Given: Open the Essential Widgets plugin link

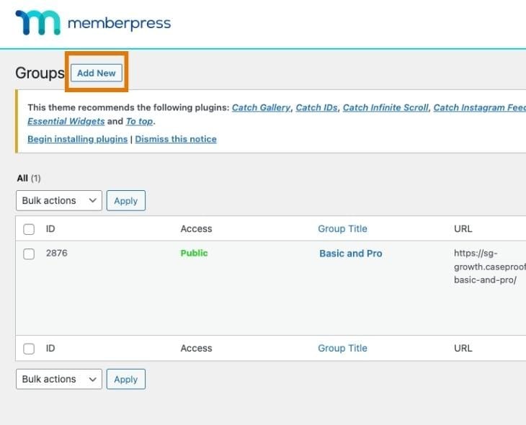Looking at the screenshot, I should (x=66, y=121).
